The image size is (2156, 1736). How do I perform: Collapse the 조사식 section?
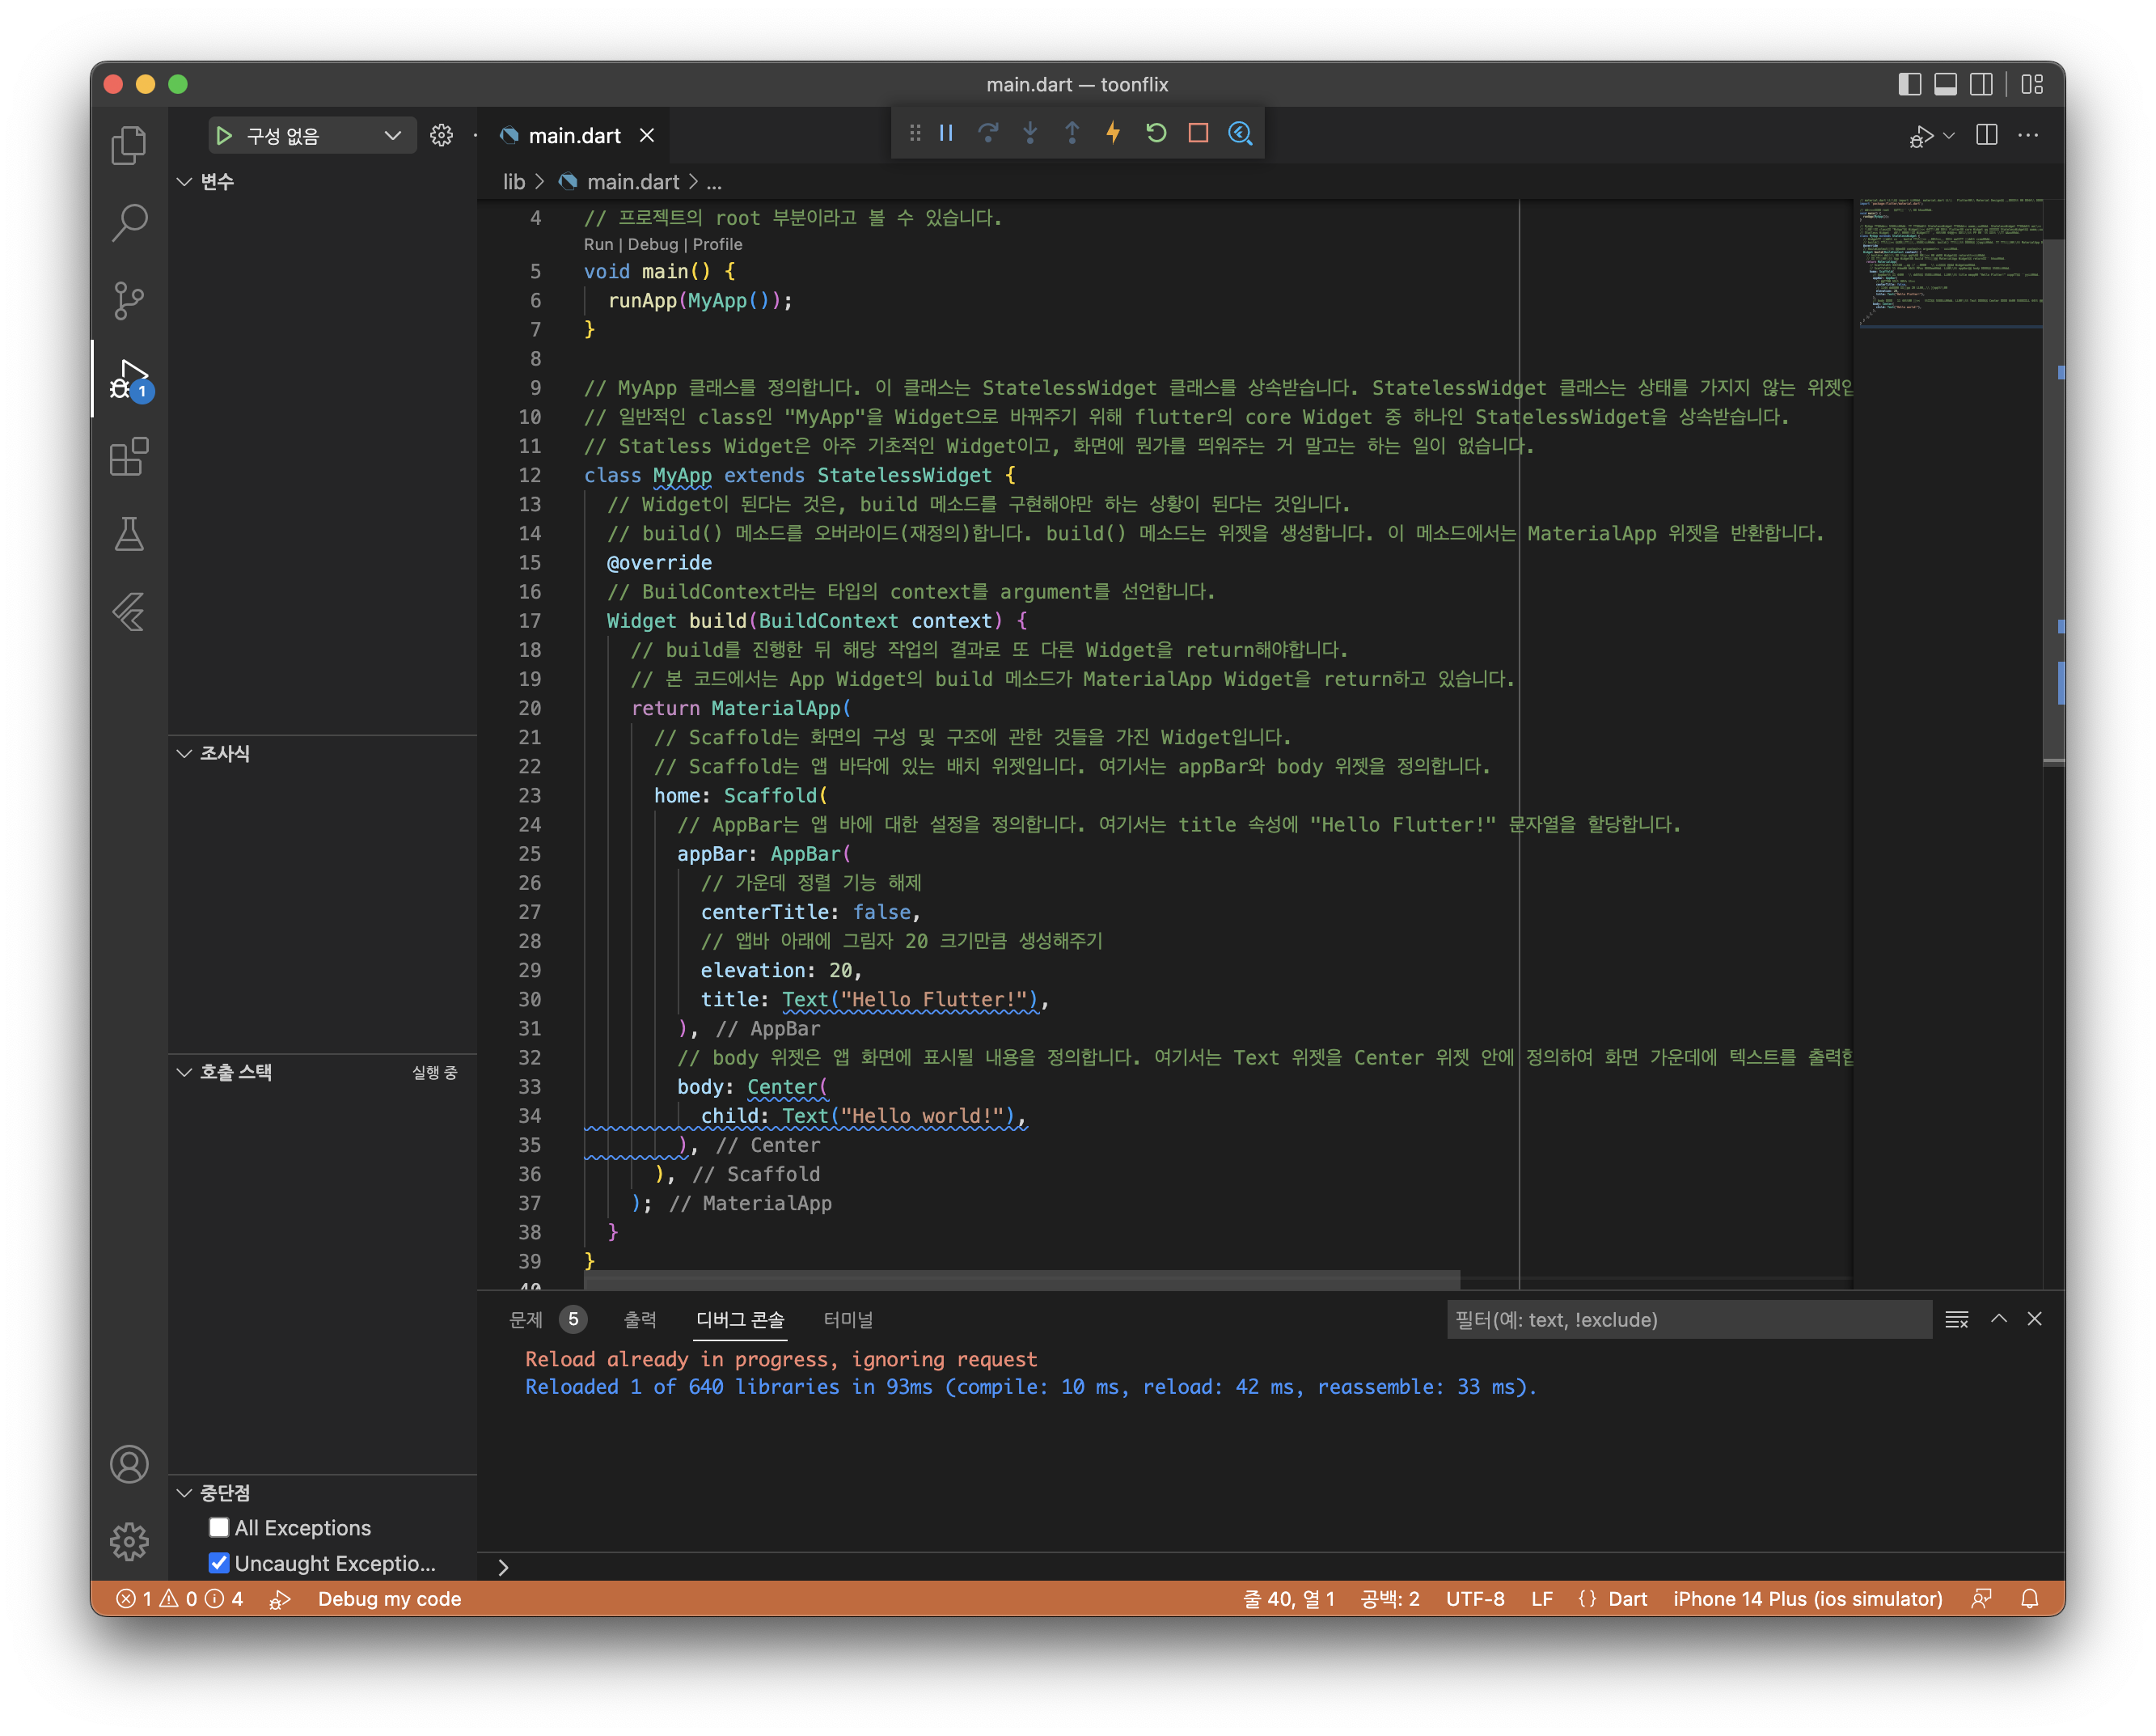(184, 753)
